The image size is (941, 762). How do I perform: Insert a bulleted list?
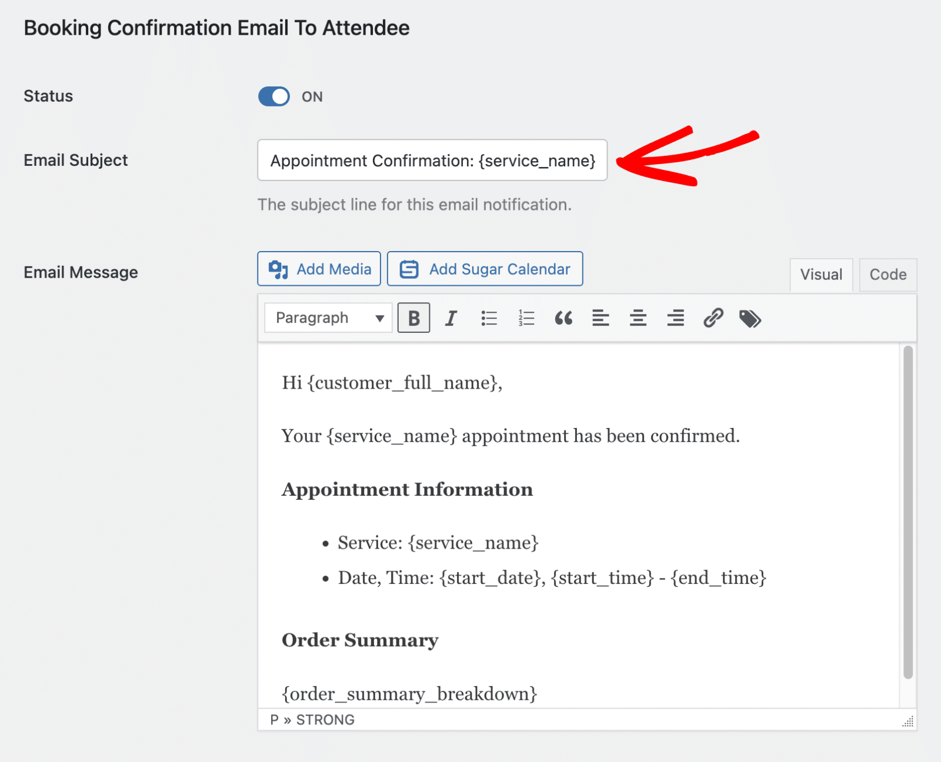489,318
